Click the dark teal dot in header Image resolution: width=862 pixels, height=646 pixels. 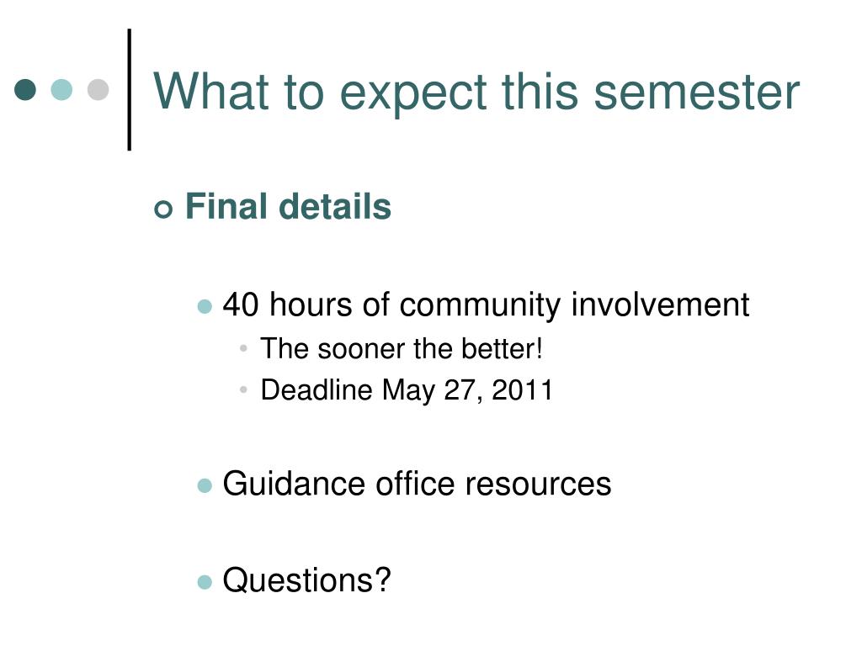pyautogui.click(x=25, y=89)
